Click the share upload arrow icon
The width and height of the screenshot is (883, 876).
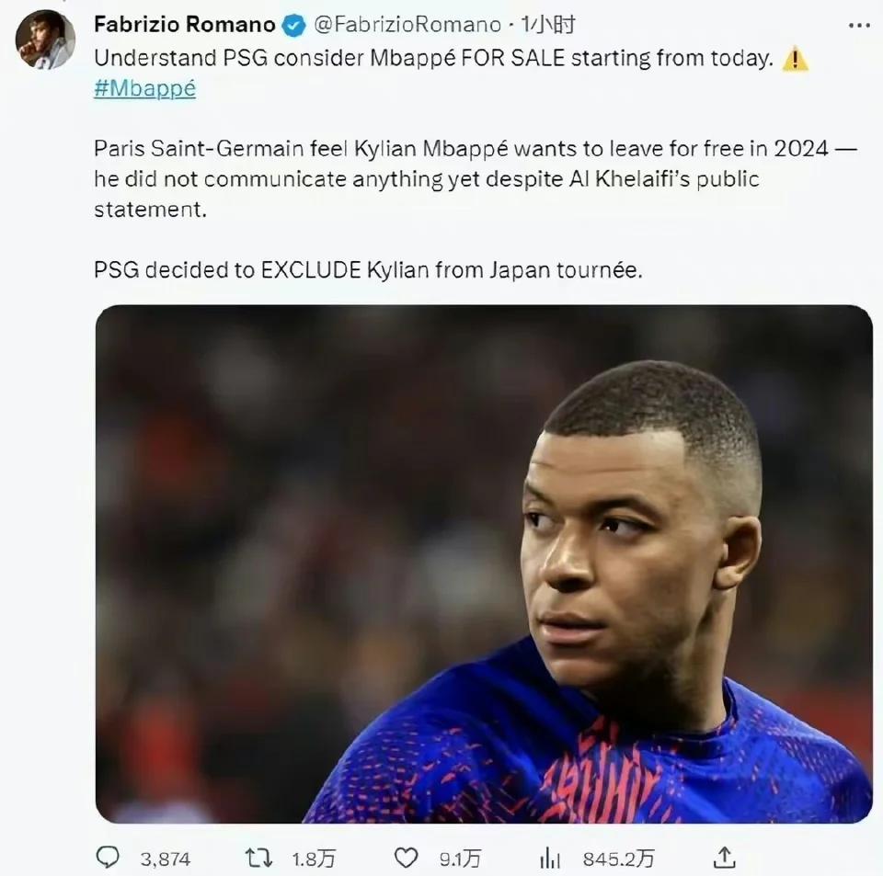pyautogui.click(x=725, y=857)
